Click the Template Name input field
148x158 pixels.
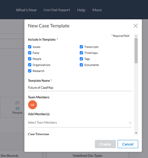[x=80, y=88]
